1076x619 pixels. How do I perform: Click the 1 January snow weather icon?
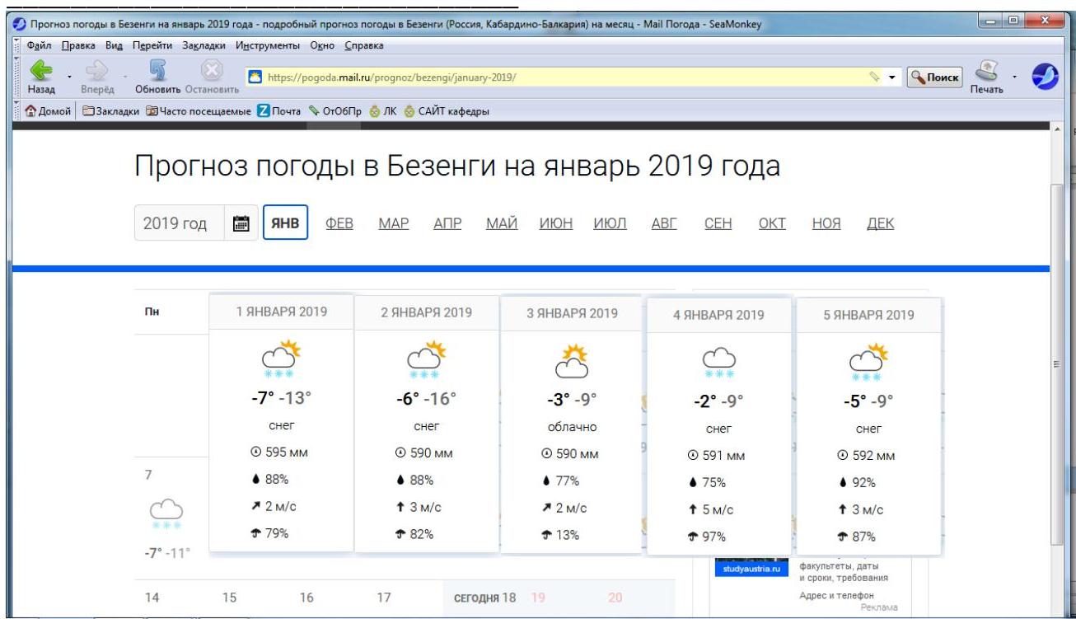pos(281,359)
